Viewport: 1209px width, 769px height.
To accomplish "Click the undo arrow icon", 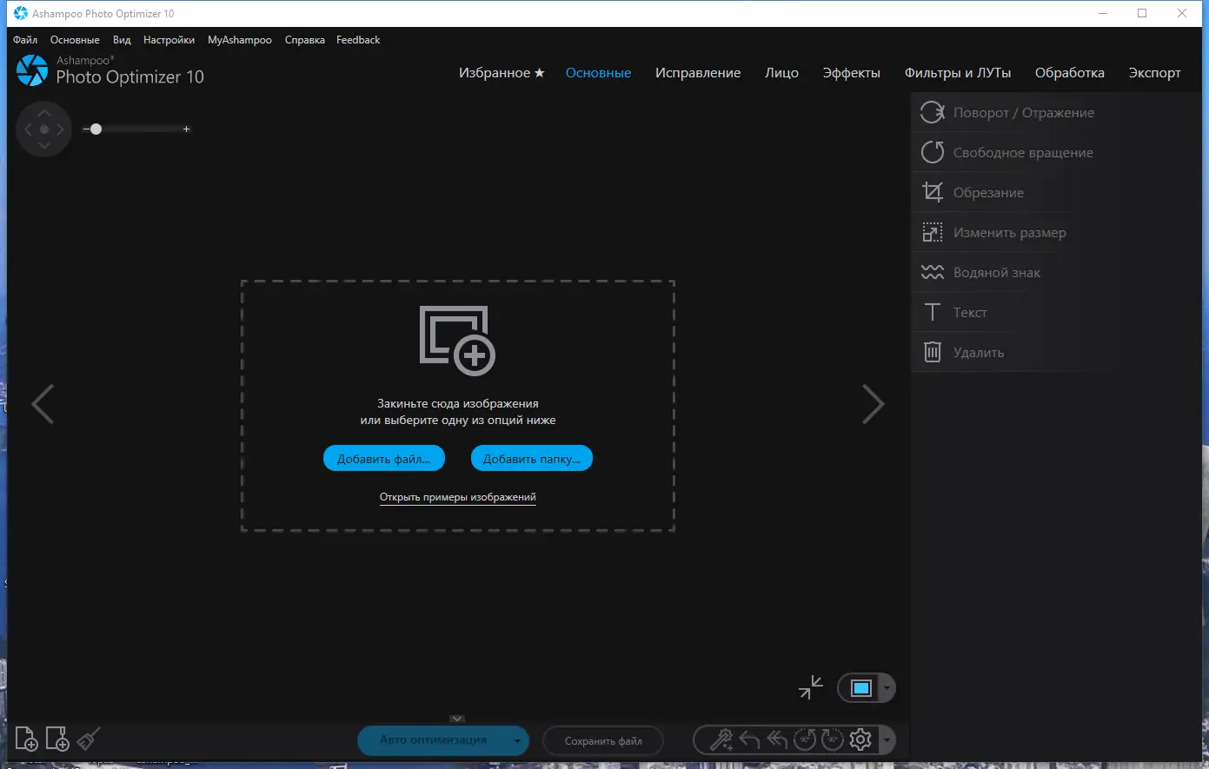I will click(x=749, y=739).
